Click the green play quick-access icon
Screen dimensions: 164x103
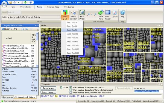[18, 2]
